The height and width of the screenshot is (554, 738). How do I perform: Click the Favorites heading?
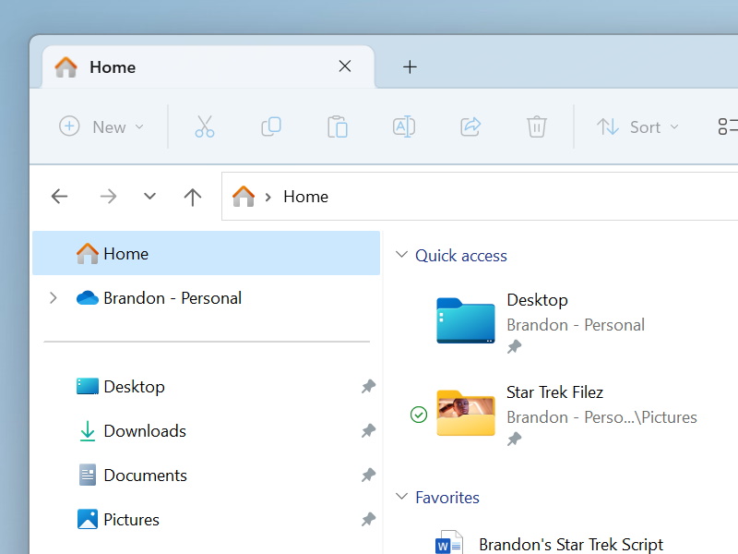447,498
